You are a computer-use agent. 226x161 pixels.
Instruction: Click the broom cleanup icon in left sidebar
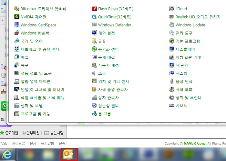pos(4,92)
